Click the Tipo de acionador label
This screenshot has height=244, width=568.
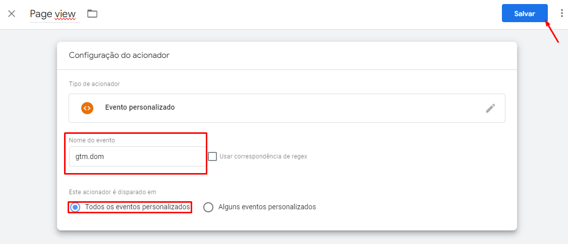click(94, 84)
